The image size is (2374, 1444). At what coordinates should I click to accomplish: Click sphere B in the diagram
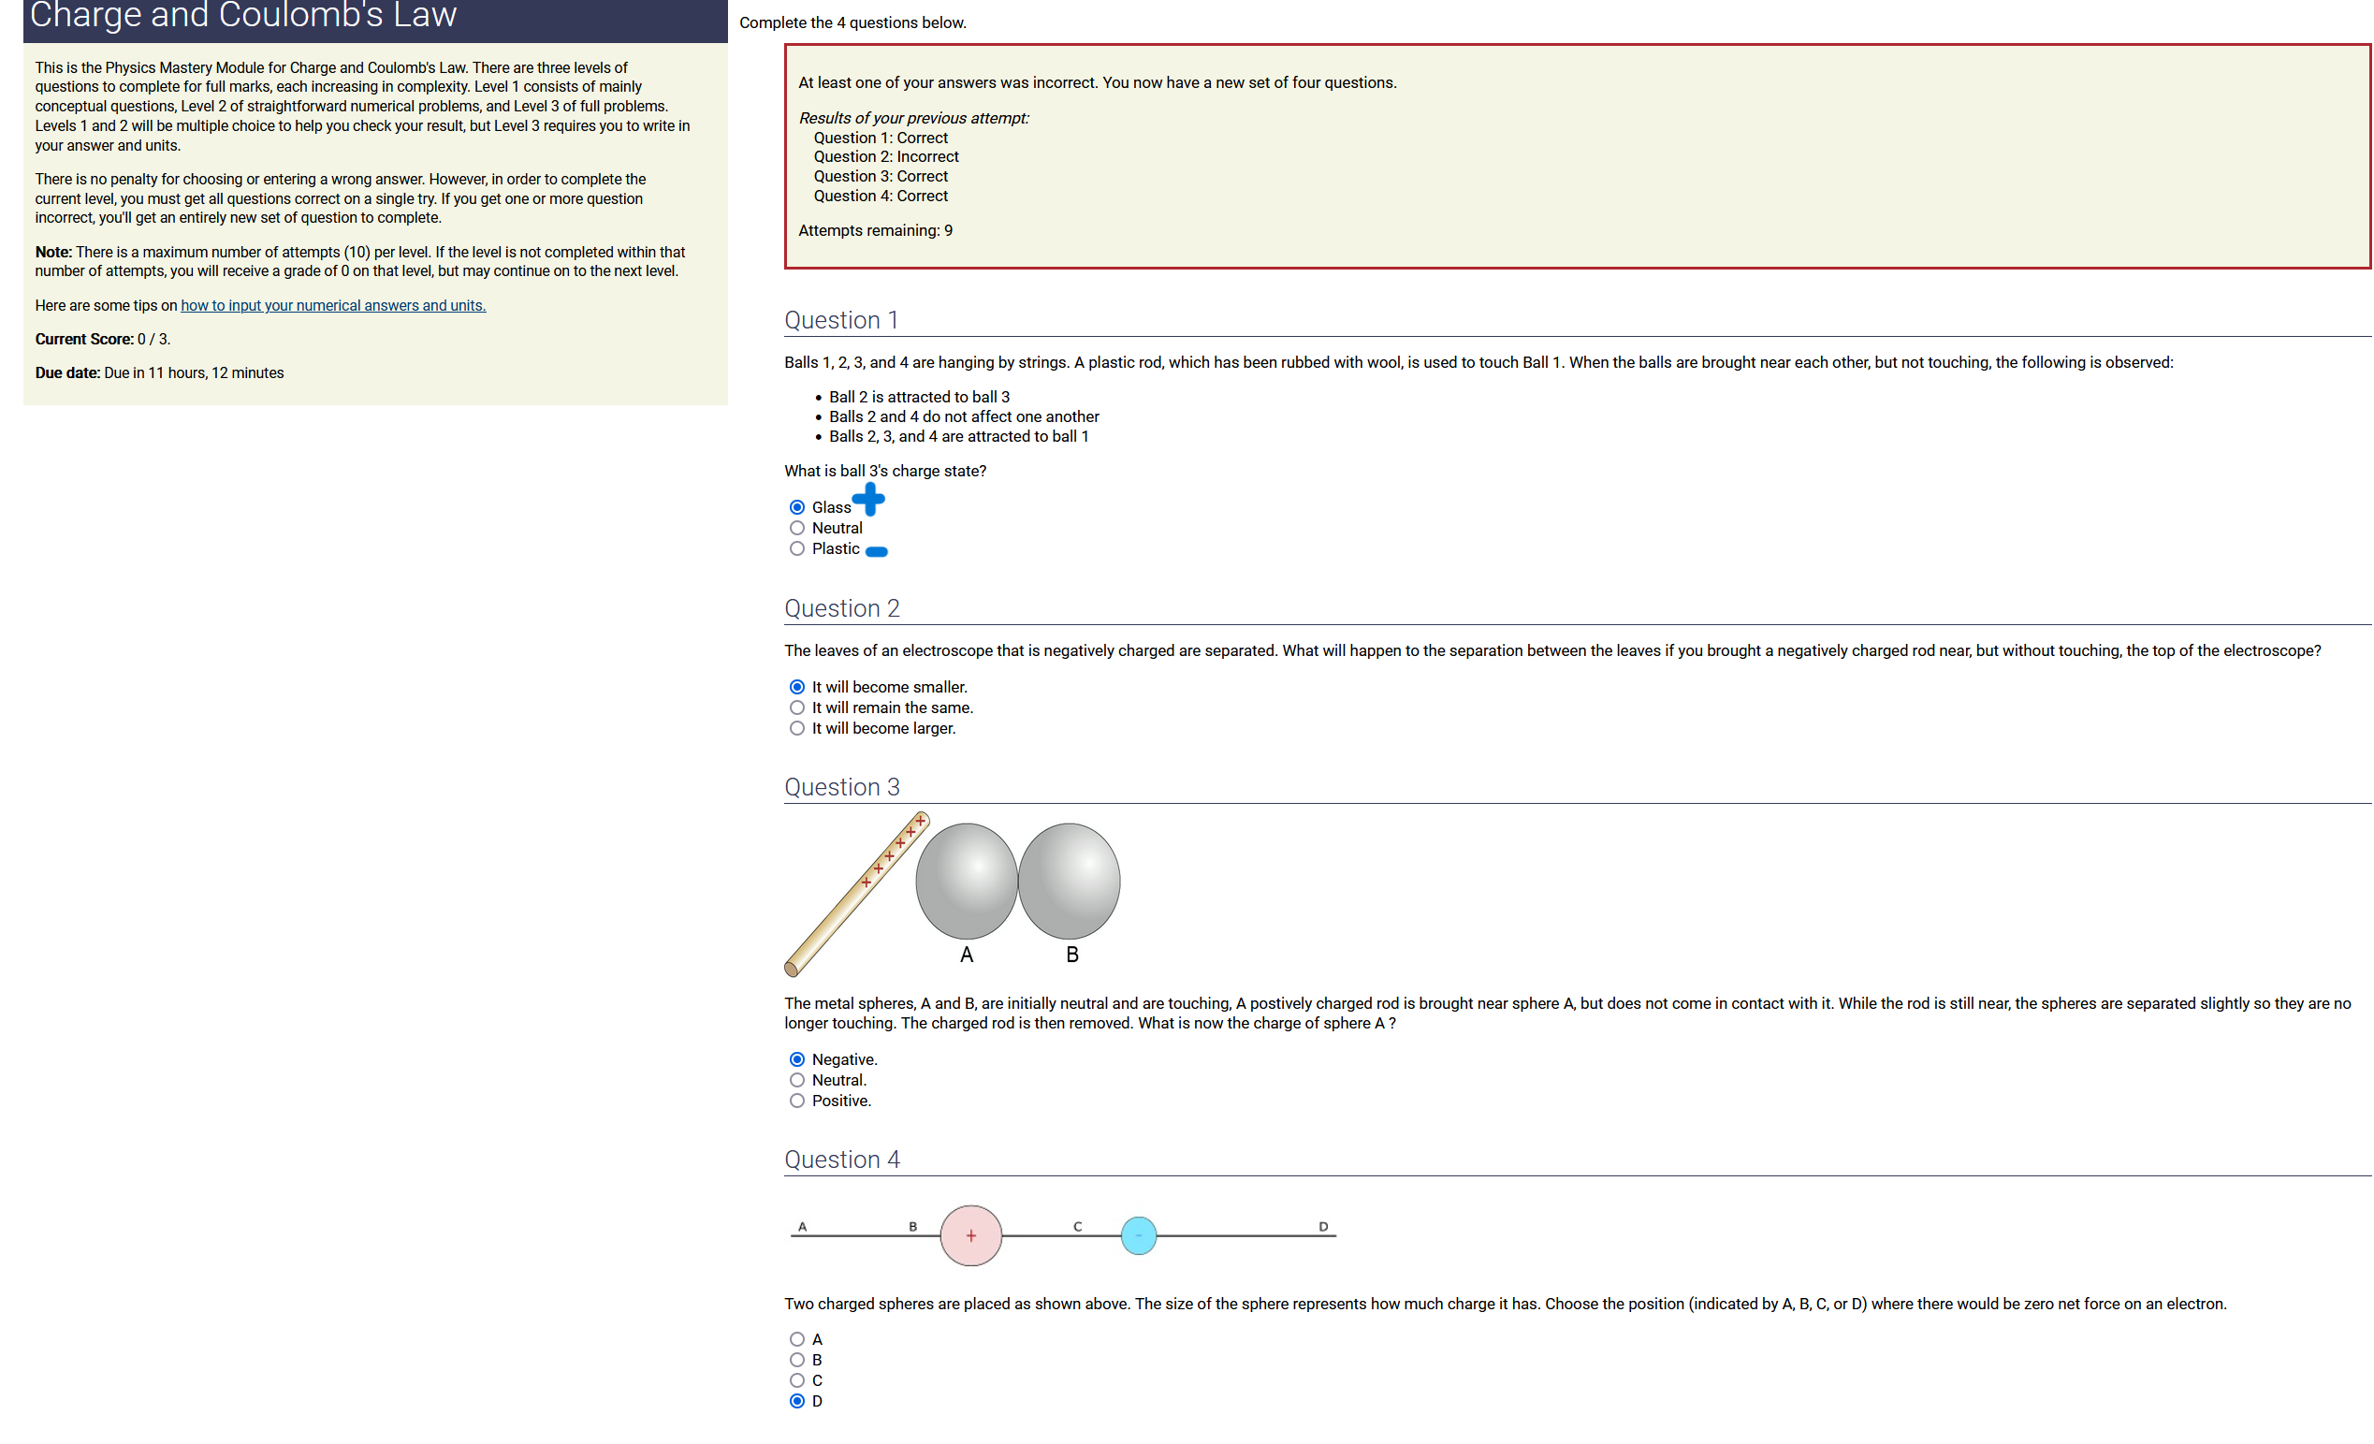[1069, 881]
